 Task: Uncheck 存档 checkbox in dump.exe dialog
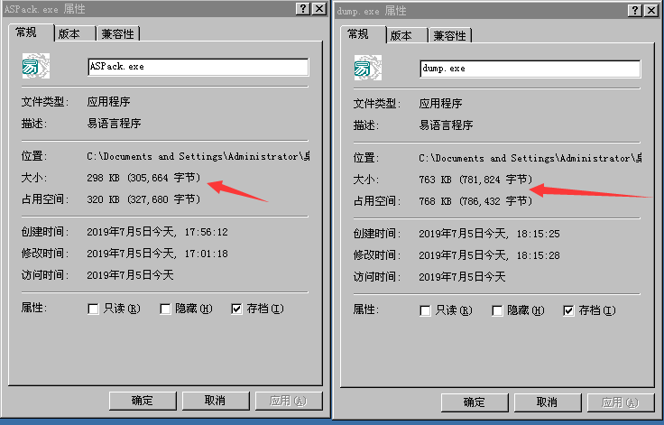tap(568, 310)
